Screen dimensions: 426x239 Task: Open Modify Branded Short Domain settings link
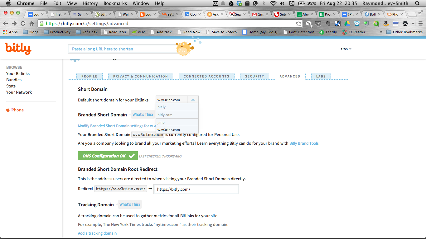point(117,126)
